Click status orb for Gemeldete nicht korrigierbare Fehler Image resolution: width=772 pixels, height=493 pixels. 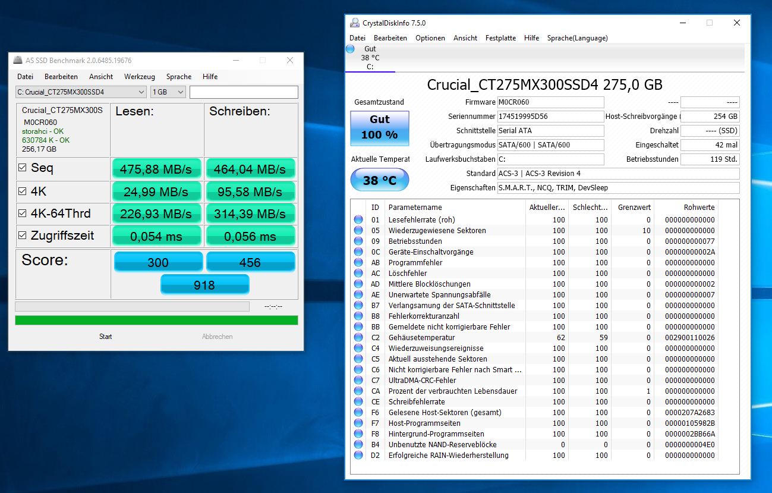[x=358, y=326]
